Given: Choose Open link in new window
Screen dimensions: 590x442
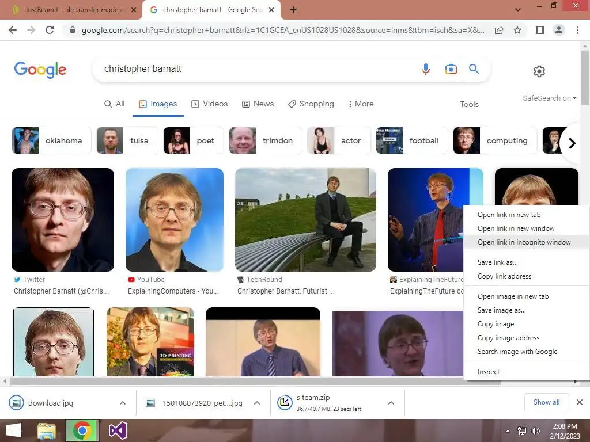Looking at the screenshot, I should tap(516, 228).
